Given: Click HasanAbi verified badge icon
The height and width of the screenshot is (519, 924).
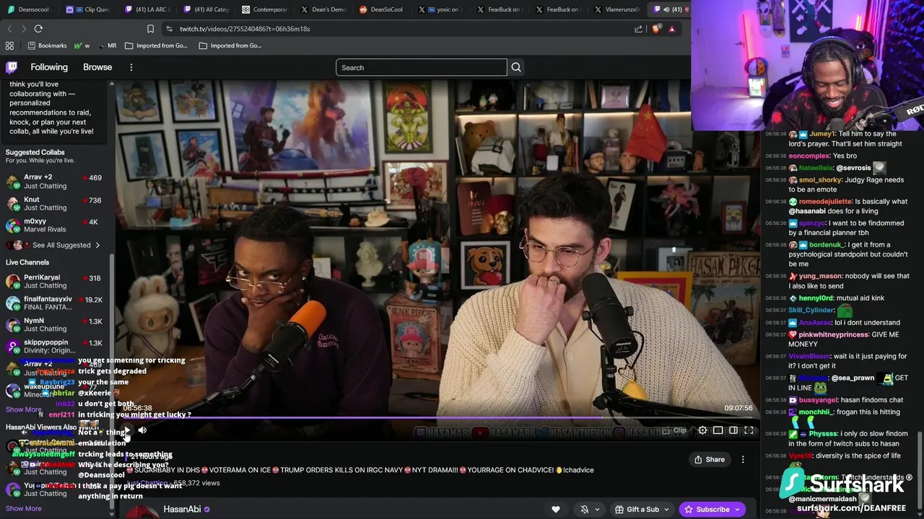Looking at the screenshot, I should 207,510.
